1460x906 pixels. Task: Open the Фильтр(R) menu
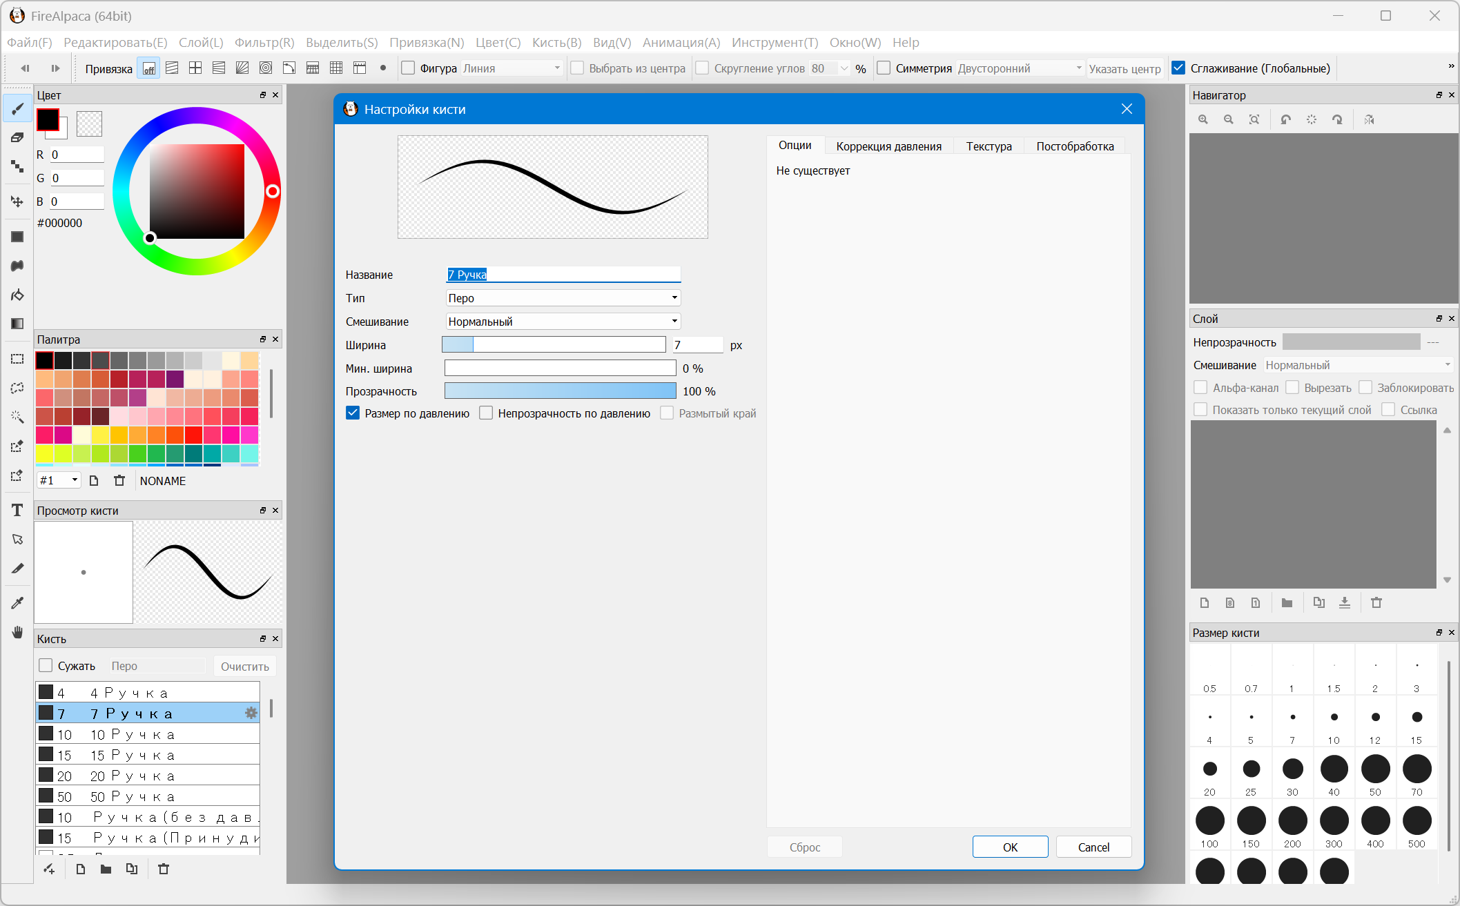click(264, 42)
